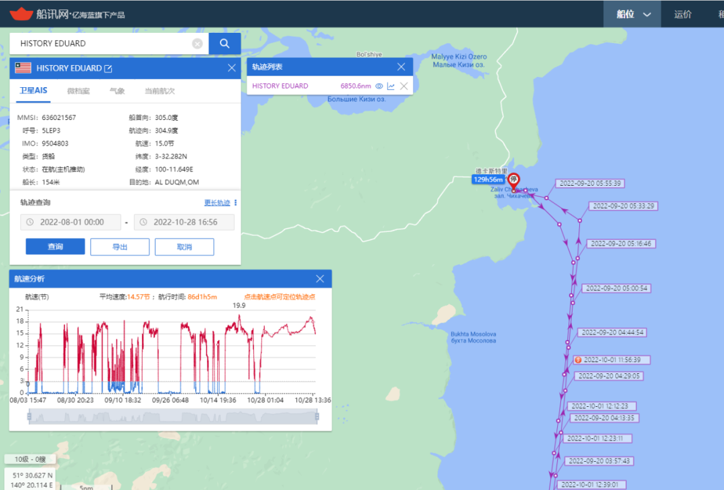724x490 pixels.
Task: Click the 查询 button
Action: 55,247
